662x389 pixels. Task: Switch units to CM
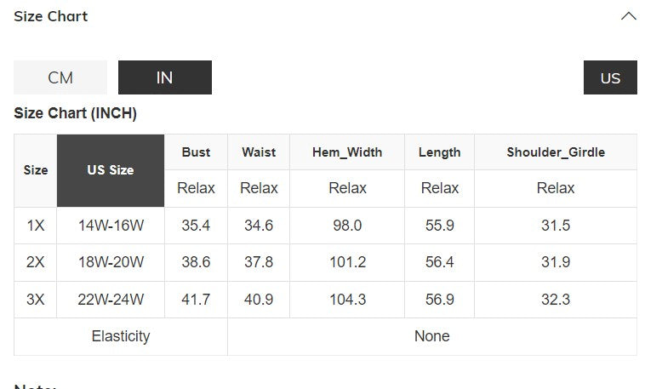coord(60,77)
